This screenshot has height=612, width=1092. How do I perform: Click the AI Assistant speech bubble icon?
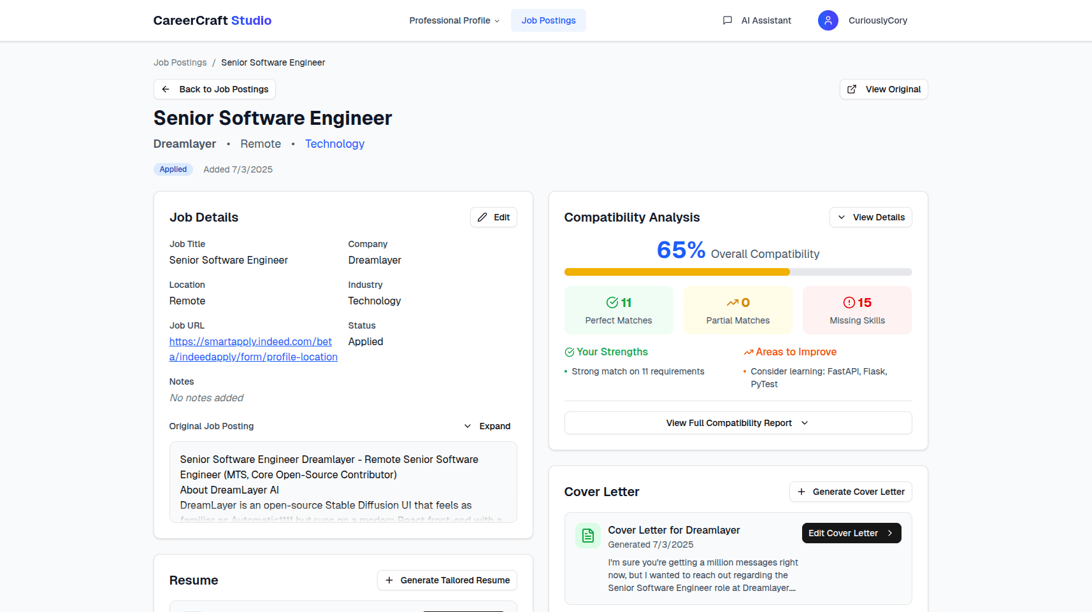coord(728,20)
